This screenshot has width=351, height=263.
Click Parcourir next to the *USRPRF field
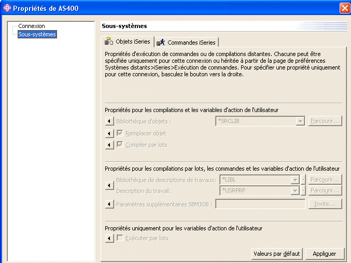(325, 190)
